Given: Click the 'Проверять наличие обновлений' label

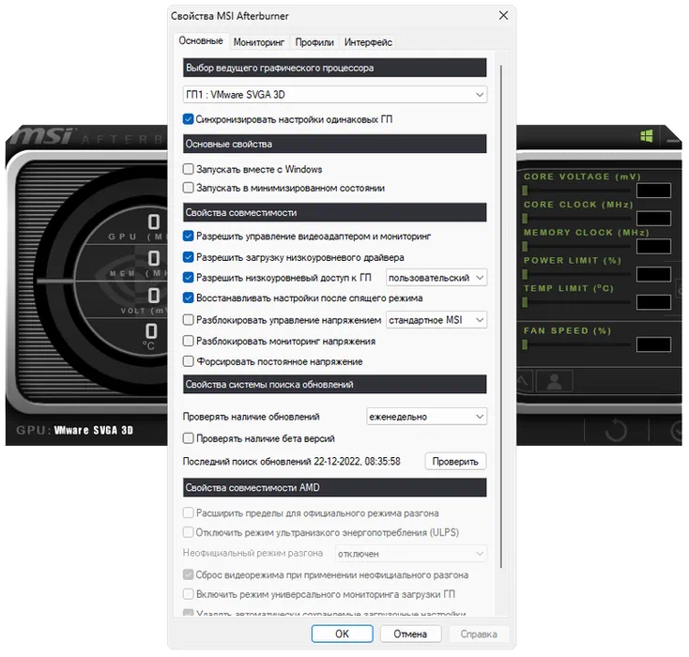Looking at the screenshot, I should coord(251,417).
